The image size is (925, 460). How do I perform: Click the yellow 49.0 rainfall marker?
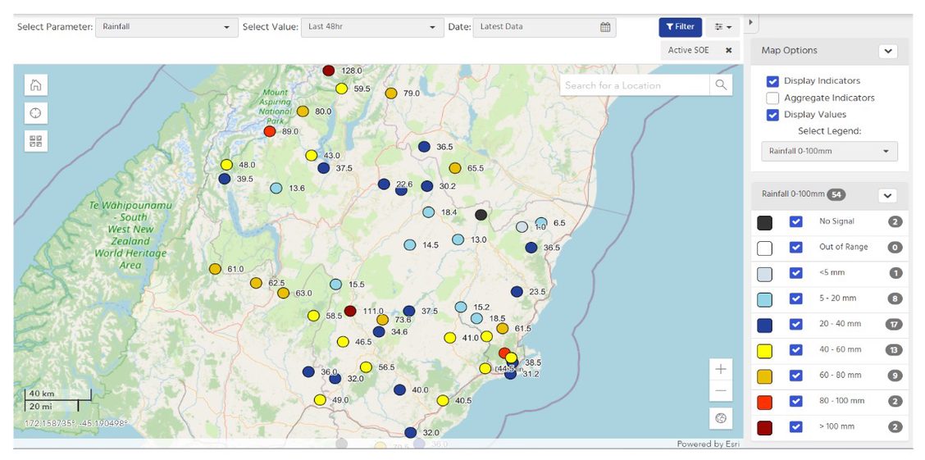click(x=320, y=399)
